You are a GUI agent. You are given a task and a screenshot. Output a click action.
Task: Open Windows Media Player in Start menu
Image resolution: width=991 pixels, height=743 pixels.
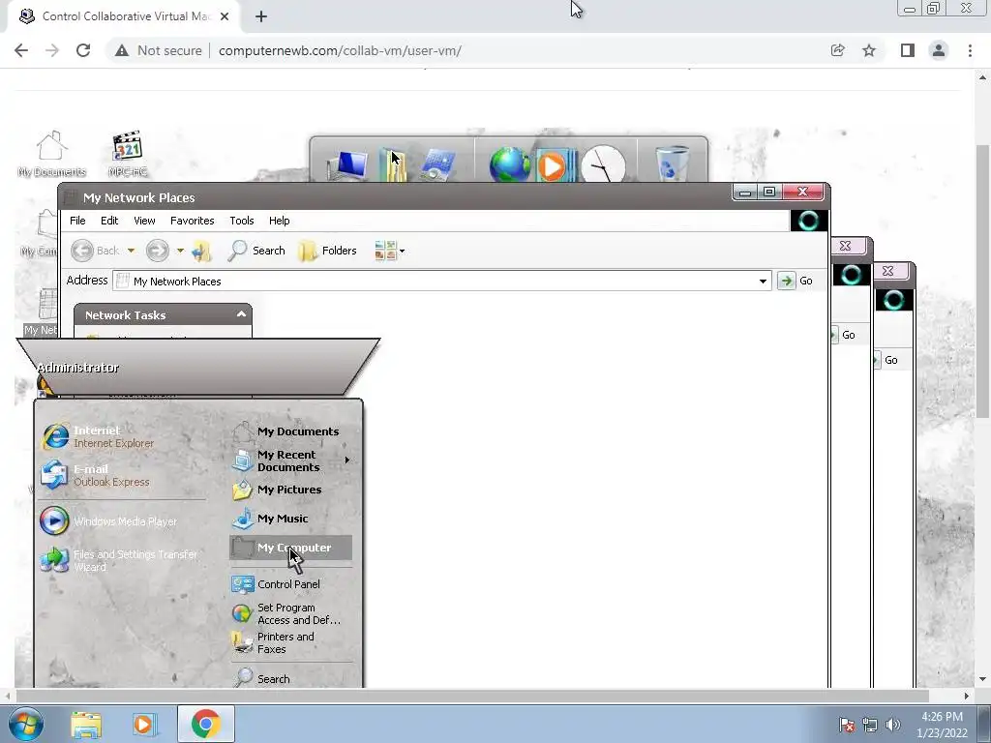(x=108, y=521)
